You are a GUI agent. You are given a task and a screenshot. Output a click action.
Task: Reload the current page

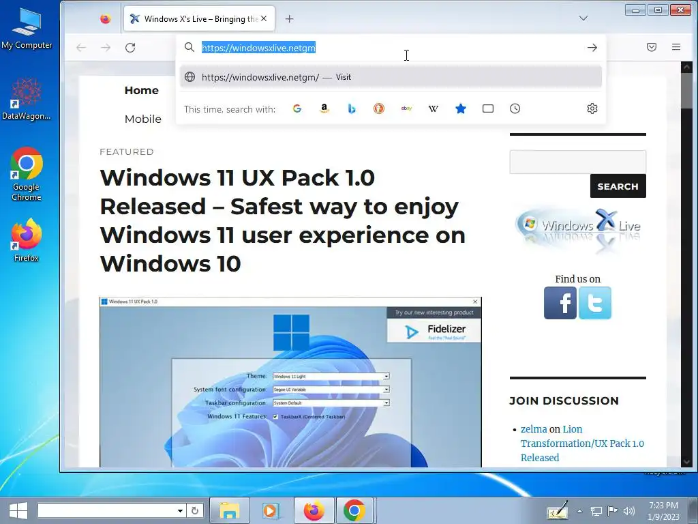pos(130,48)
